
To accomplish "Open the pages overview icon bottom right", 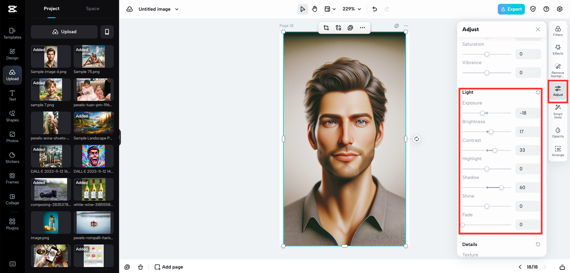I will 562,267.
